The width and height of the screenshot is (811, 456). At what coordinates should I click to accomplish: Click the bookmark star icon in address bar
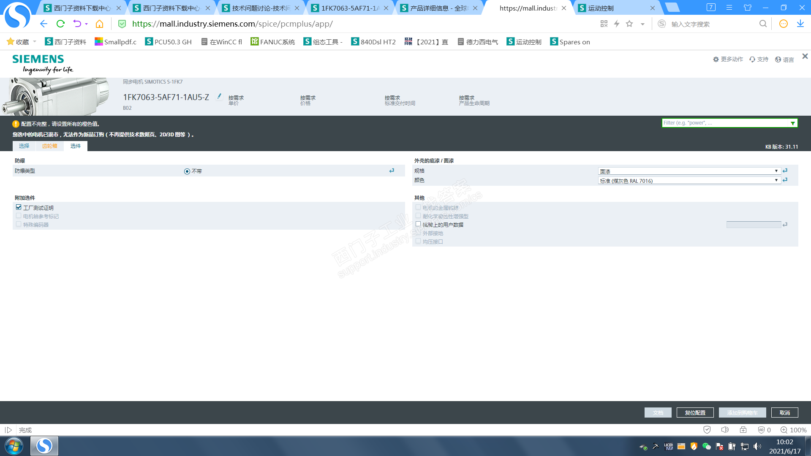[x=629, y=24]
